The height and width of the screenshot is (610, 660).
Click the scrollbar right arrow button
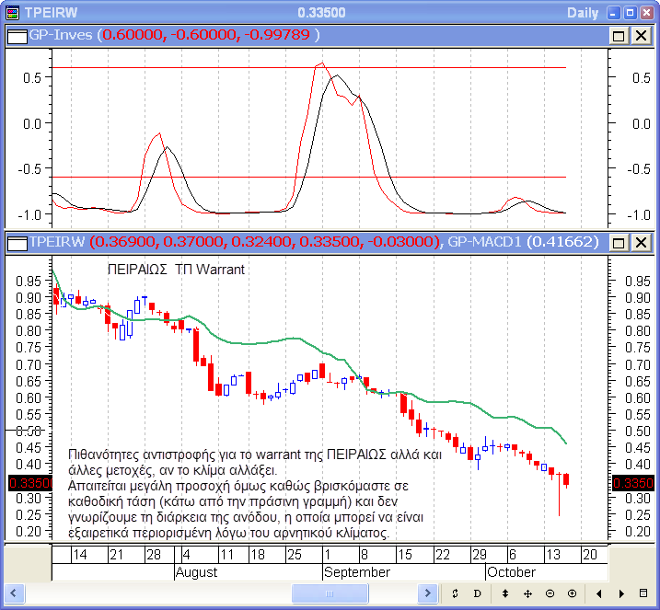[426, 593]
